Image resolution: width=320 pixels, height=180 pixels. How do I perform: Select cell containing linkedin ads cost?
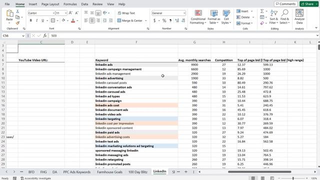(x=136, y=105)
